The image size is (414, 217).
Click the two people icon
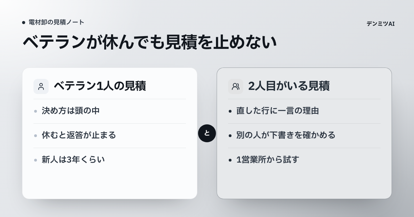[236, 86]
